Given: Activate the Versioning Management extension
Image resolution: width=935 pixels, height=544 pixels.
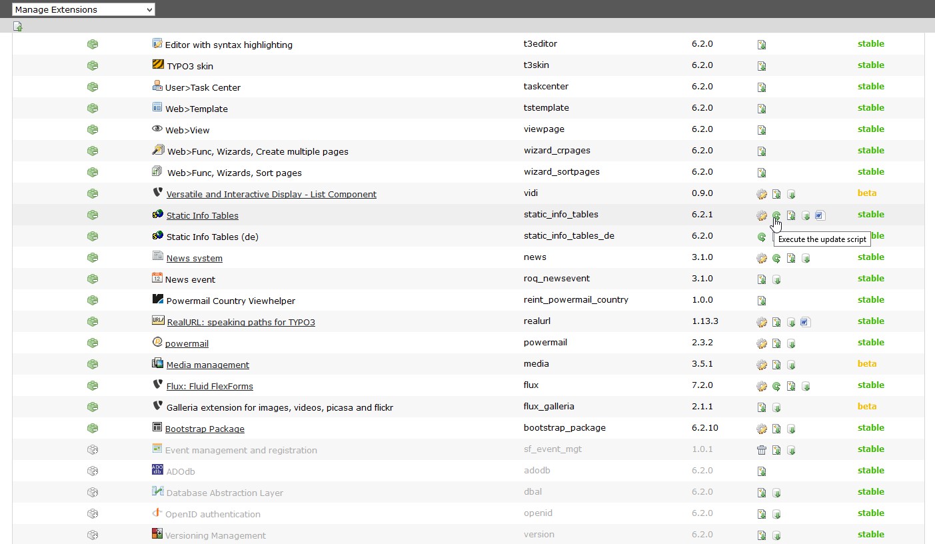Looking at the screenshot, I should pos(93,535).
